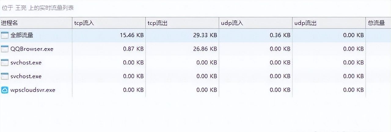The width and height of the screenshot is (391, 132).
Task: Click the 0.36 KB udp inflow value
Action: tap(280, 35)
